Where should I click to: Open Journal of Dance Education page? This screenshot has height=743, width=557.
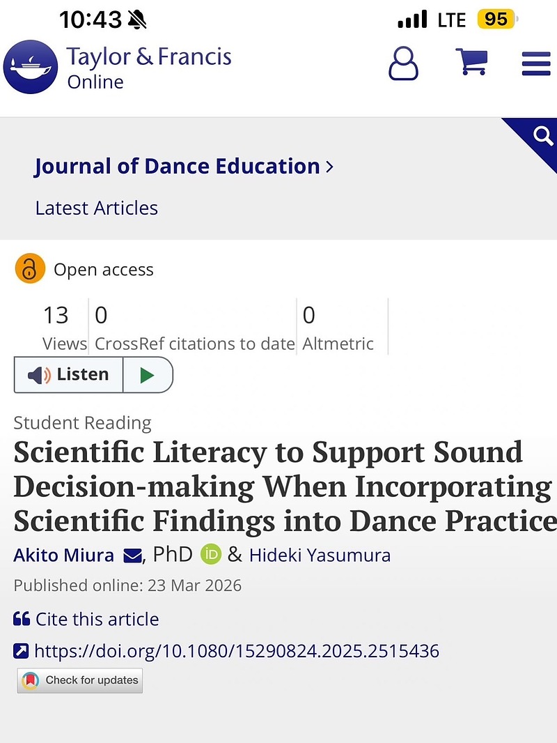pos(177,167)
